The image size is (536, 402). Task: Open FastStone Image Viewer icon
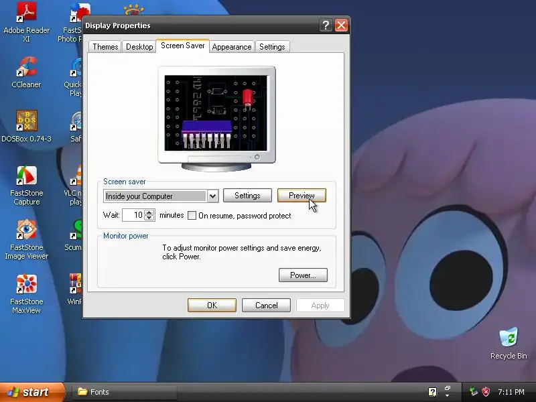pyautogui.click(x=26, y=239)
